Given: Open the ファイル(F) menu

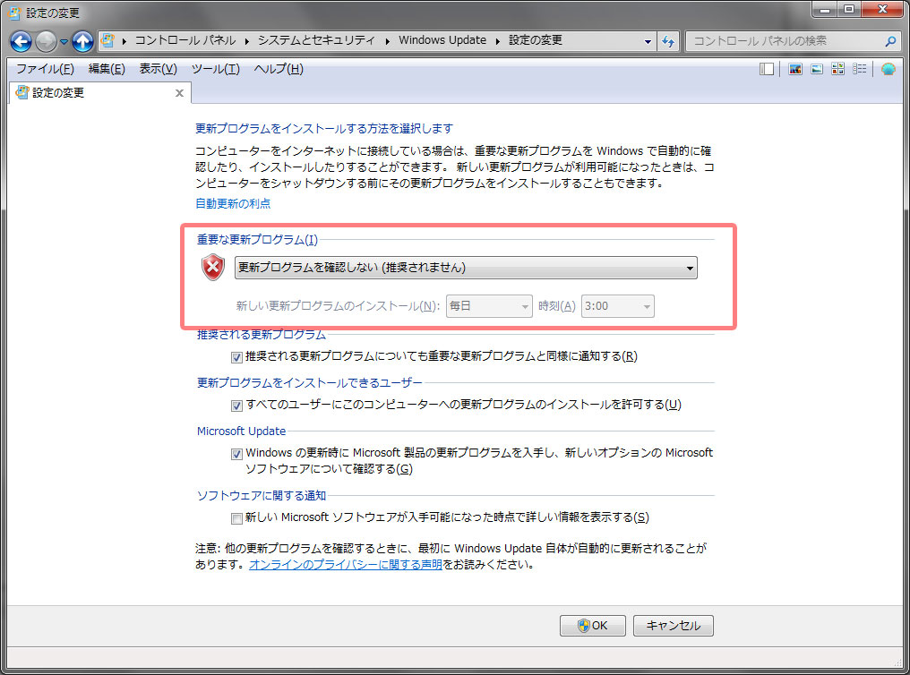Looking at the screenshot, I should (x=45, y=69).
